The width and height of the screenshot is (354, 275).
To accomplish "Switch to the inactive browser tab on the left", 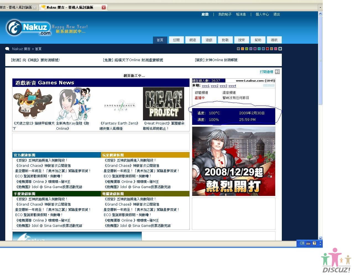I will coord(16,7).
